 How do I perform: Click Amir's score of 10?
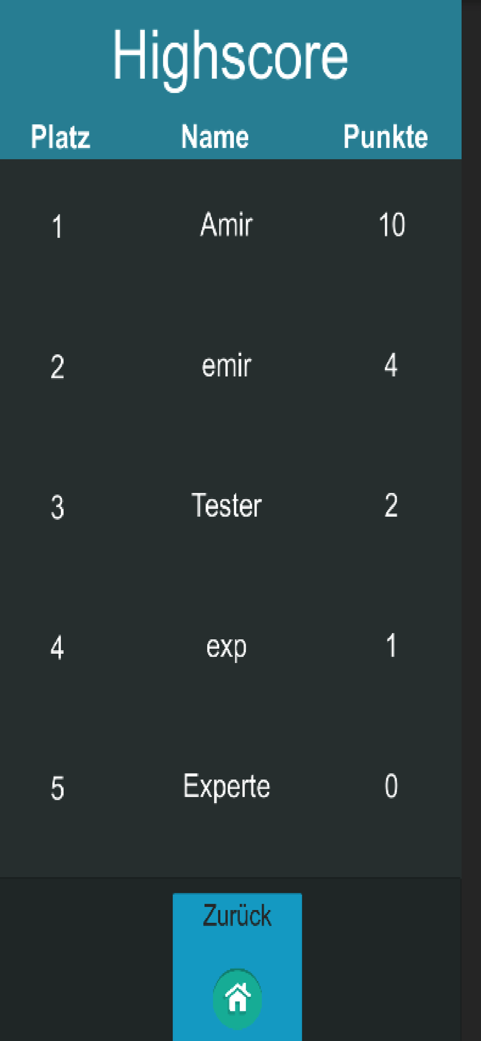391,225
